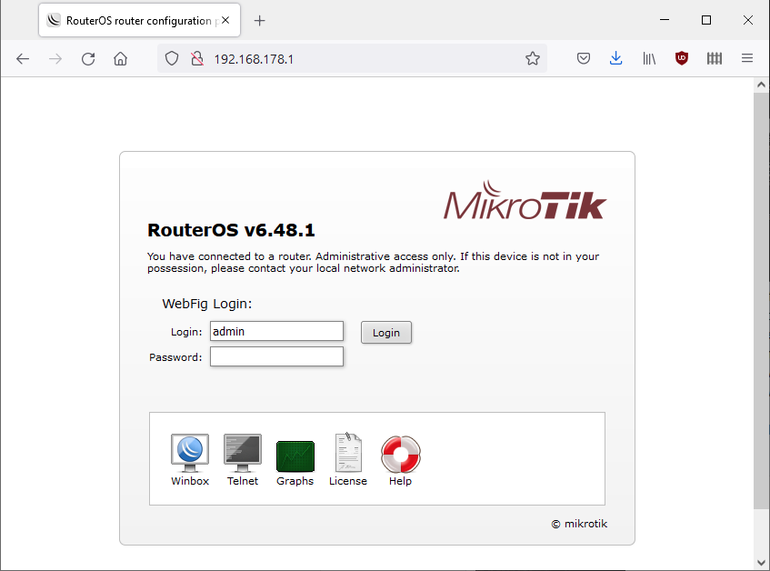Click the fence-shaped extension icon
Screen dimensions: 770x571
click(715, 59)
